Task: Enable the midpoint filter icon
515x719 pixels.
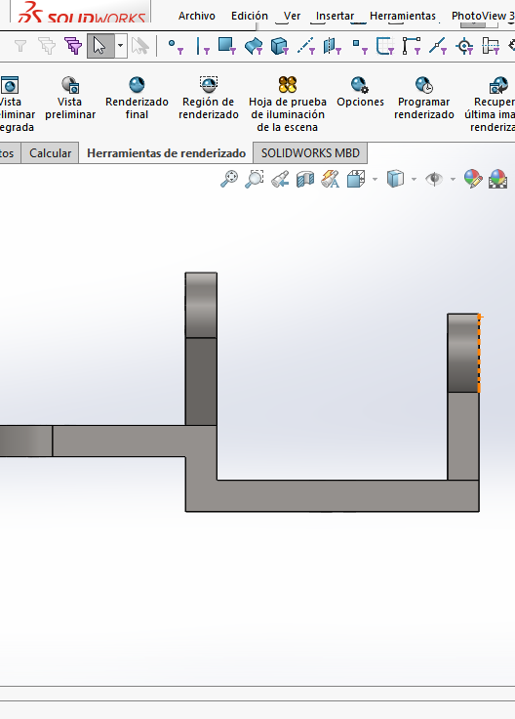Action: (438, 46)
